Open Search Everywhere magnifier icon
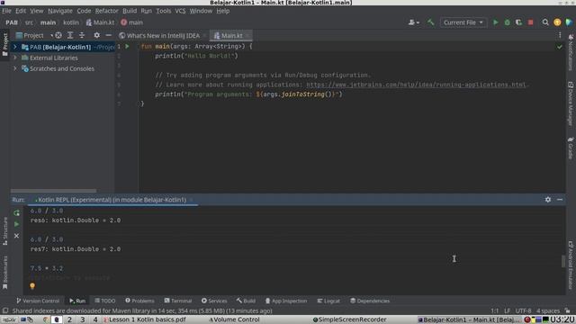Image resolution: width=576 pixels, height=324 pixels. (x=545, y=22)
